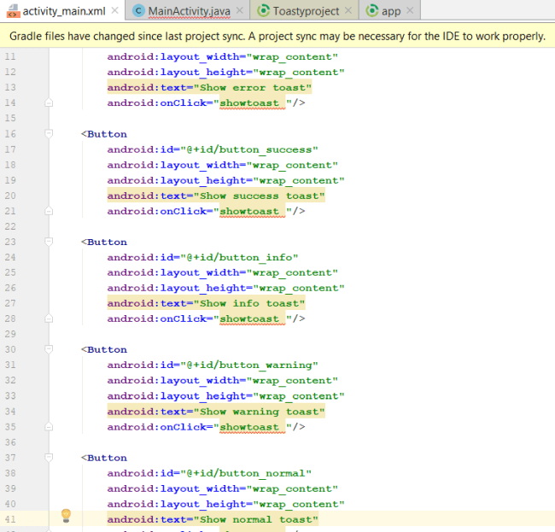
Task: Click the yellow lightbulb quick-fix icon
Action: 65,515
